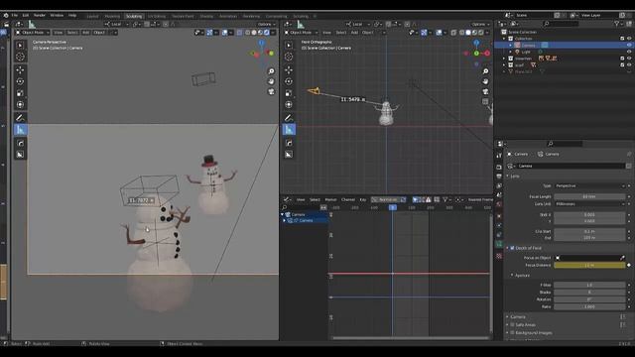The width and height of the screenshot is (635, 357).
Task: Click zoom magnifier icon in right viewport
Action: coord(485,71)
